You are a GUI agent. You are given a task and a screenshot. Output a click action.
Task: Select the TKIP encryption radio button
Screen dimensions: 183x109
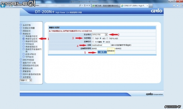point(93,38)
